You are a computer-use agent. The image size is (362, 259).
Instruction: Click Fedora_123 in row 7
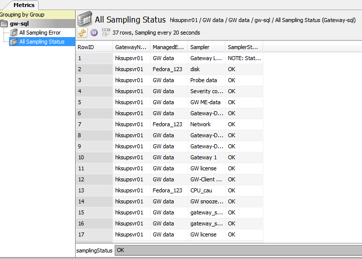(169, 124)
